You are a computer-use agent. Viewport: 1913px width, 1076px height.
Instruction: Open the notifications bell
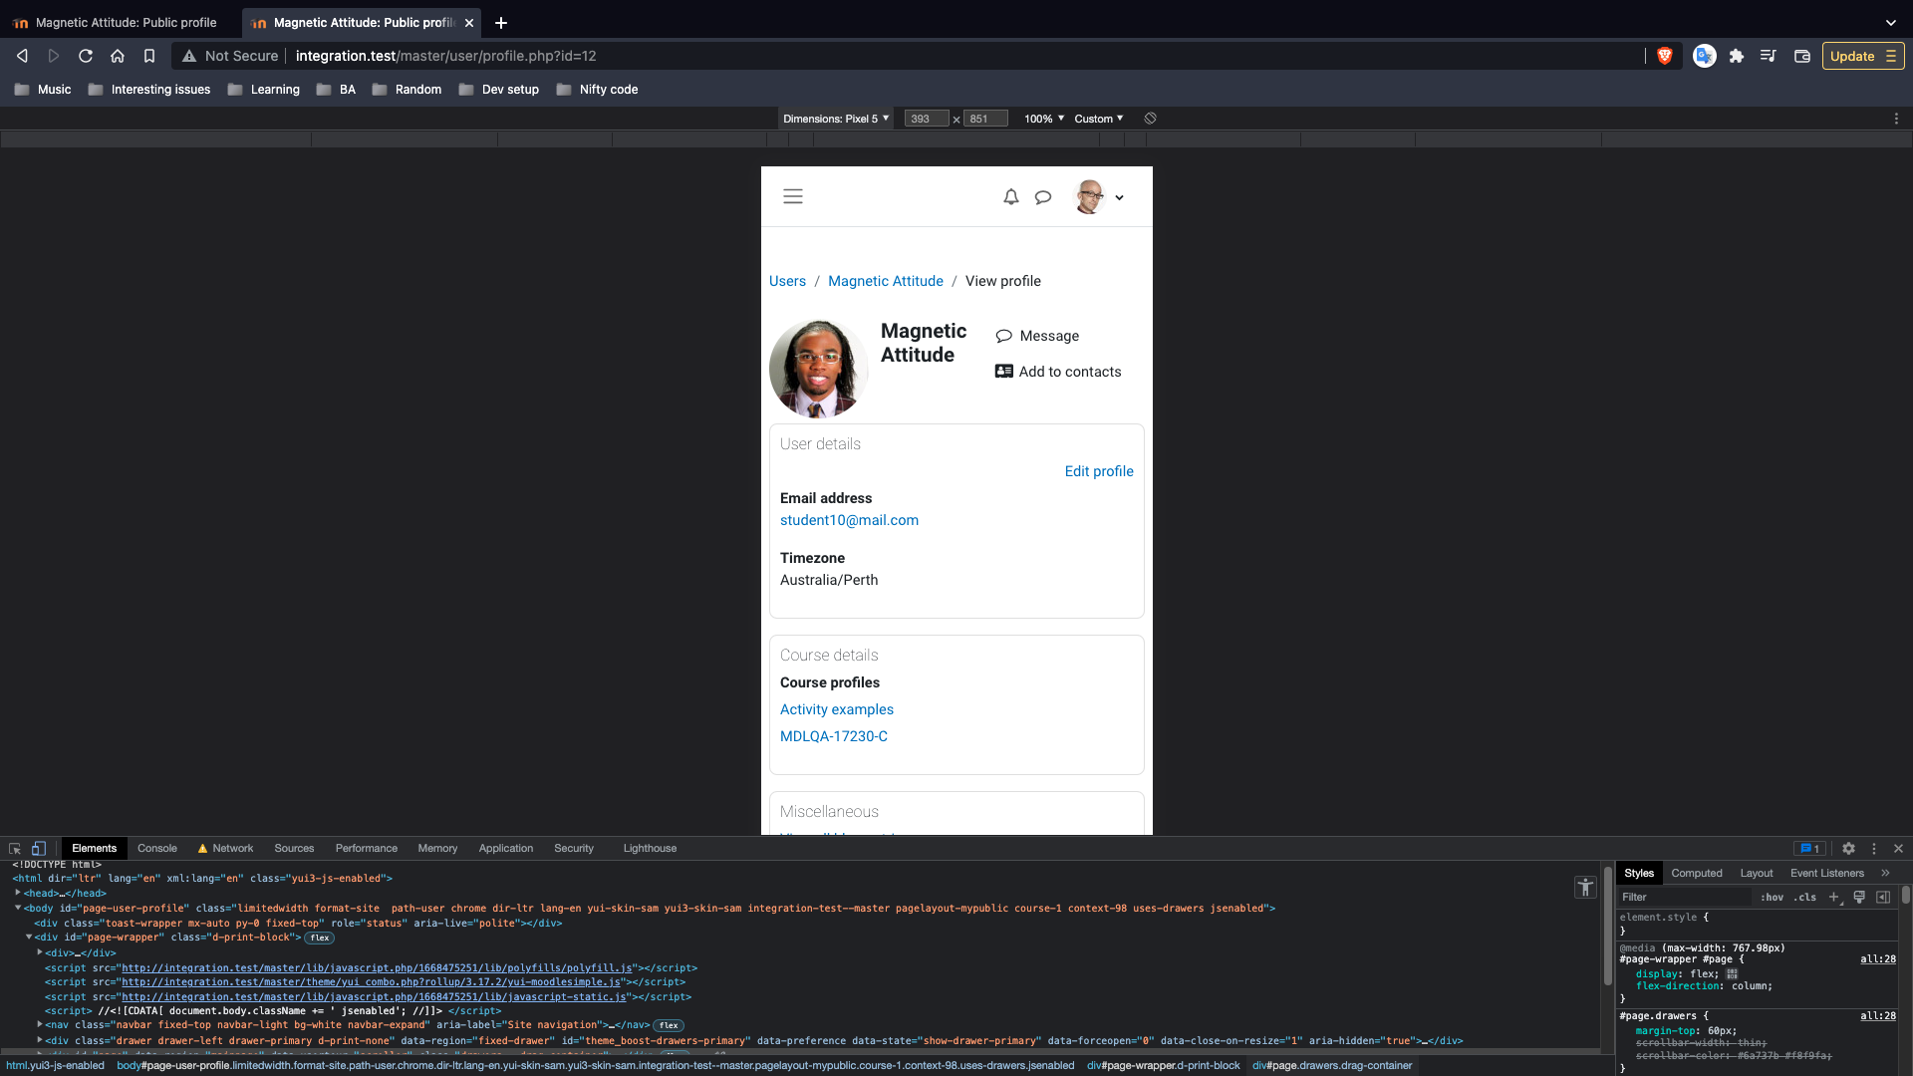coord(1011,197)
